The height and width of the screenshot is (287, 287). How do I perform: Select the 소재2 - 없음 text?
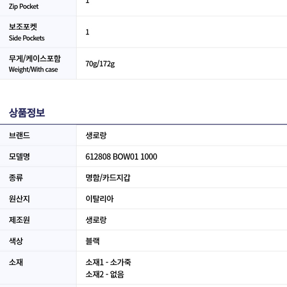click(105, 274)
